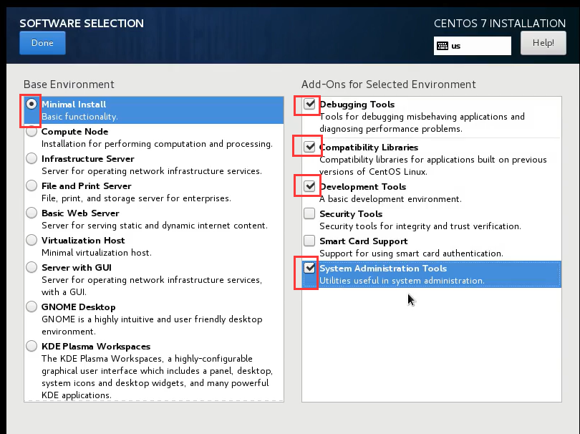Click 'Compute Node' label text
580x434 pixels.
pos(74,131)
